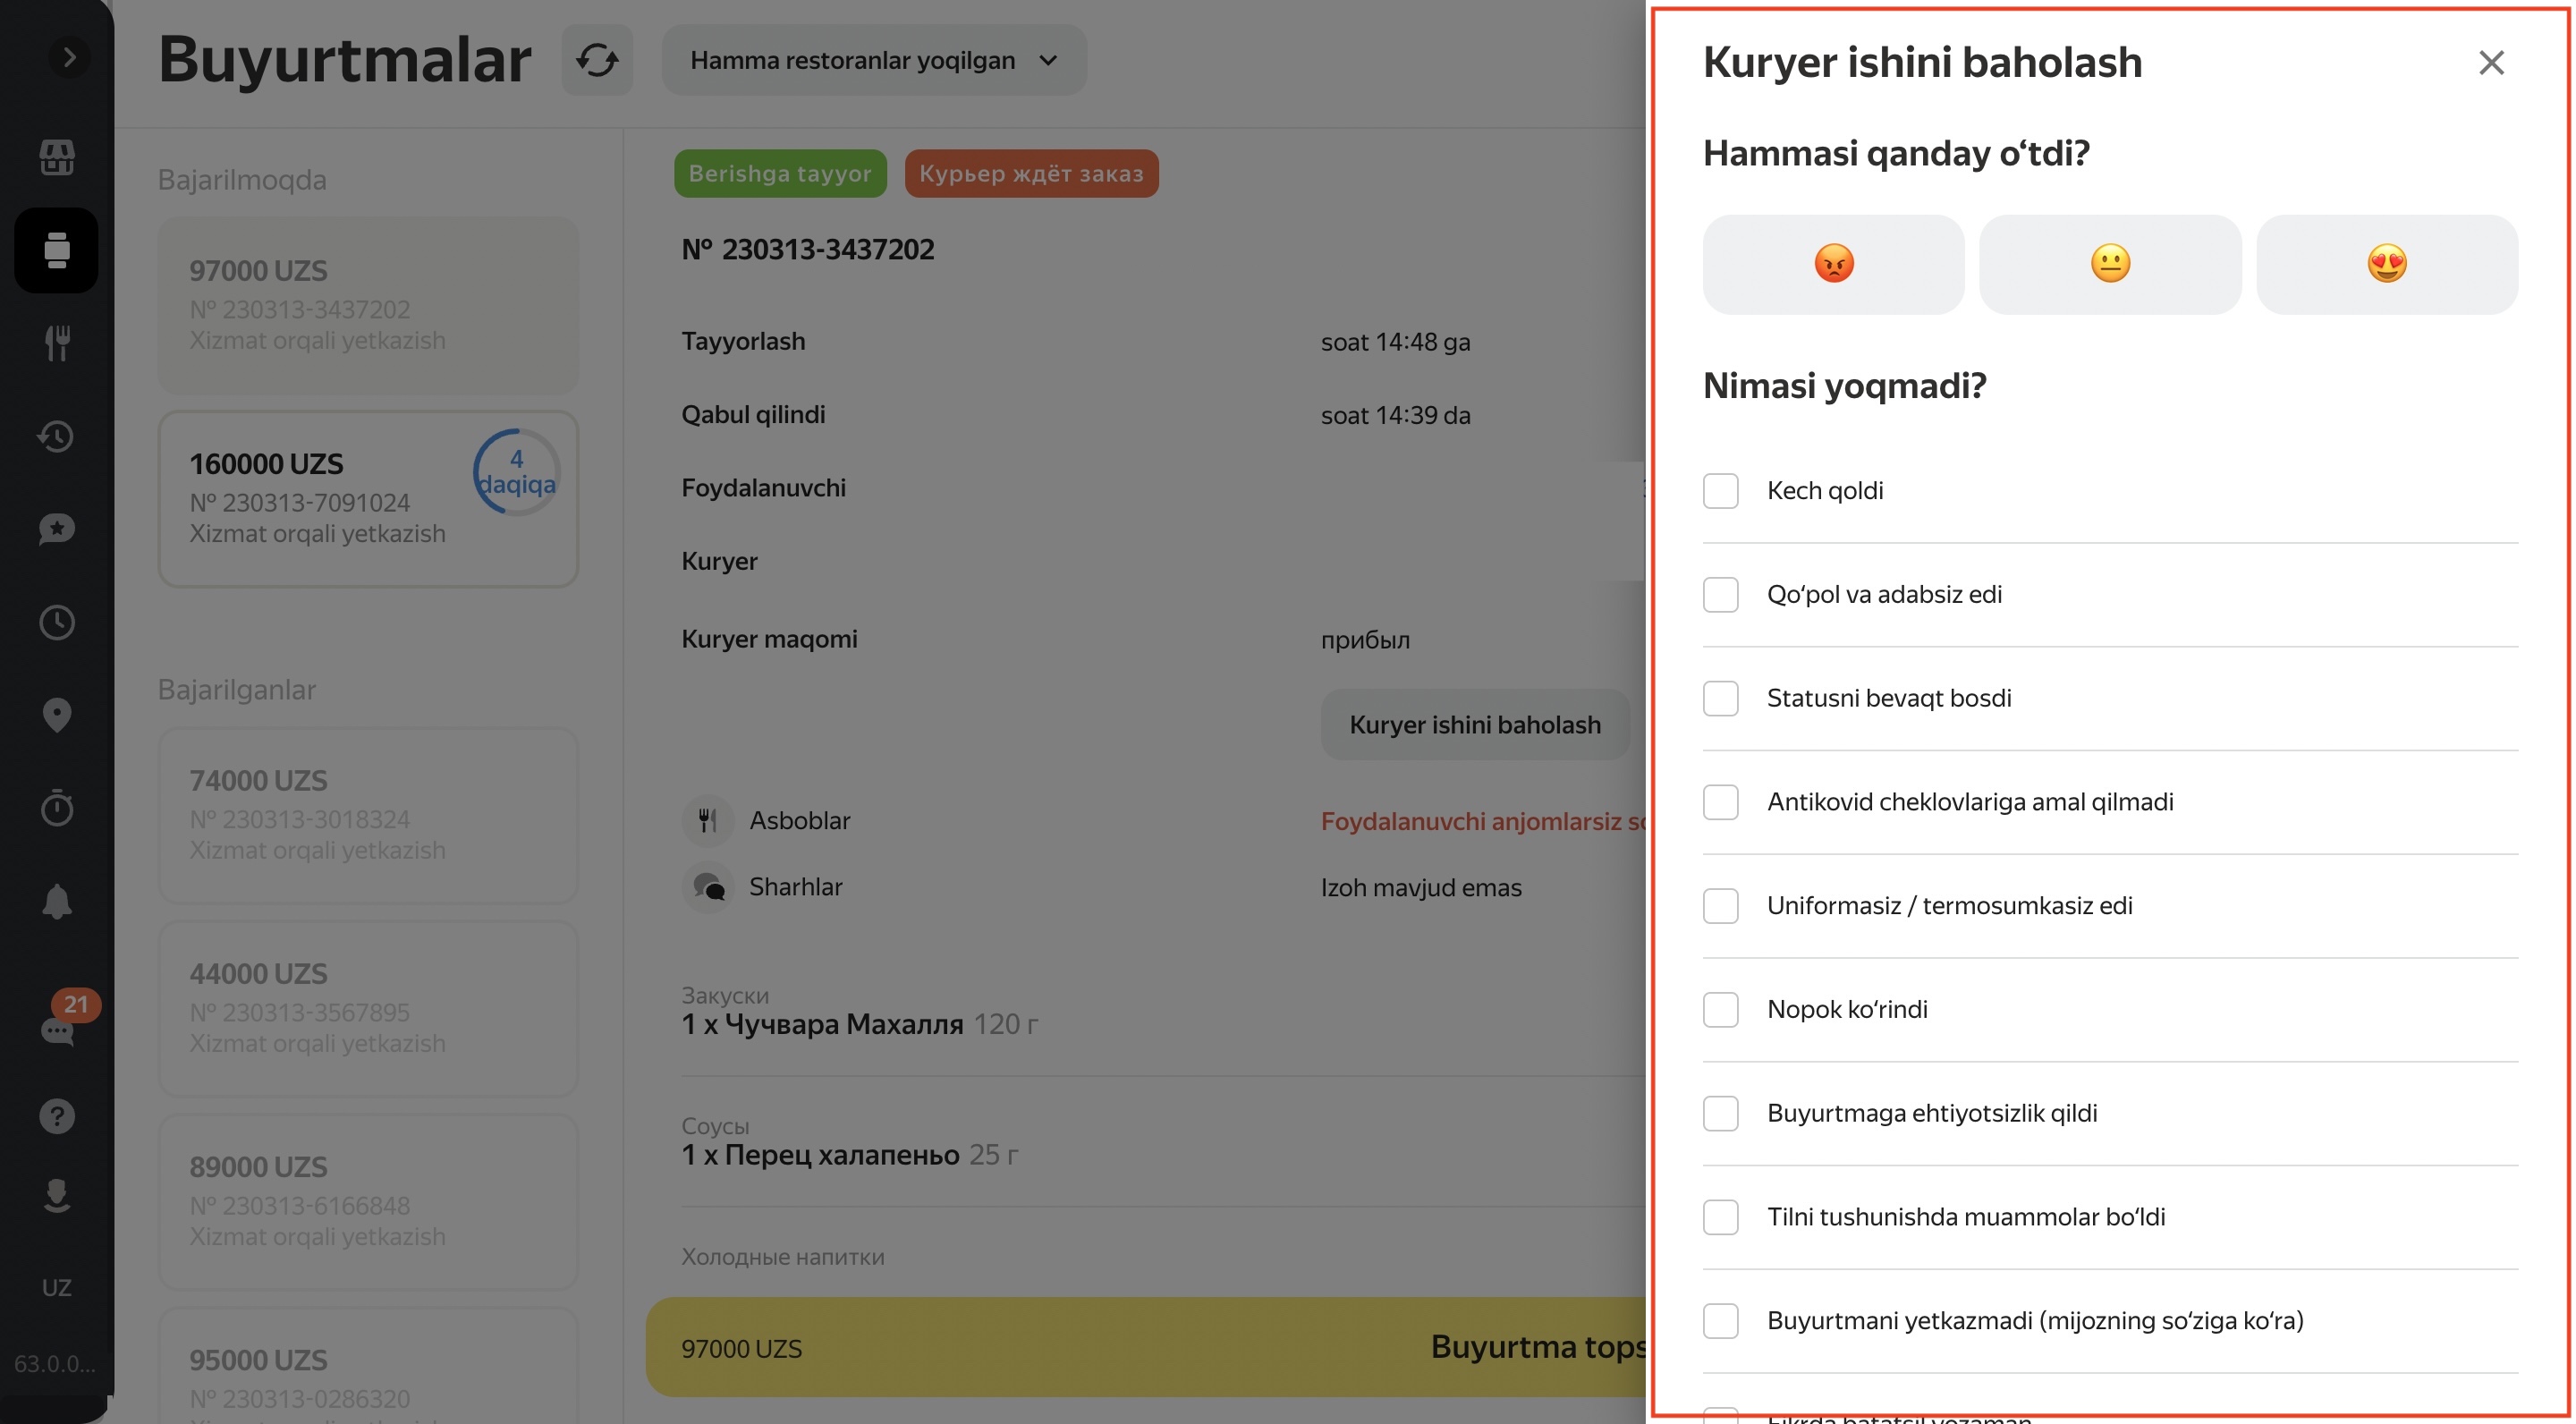This screenshot has width=2576, height=1424.
Task: Click the soat 14:48 ga value
Action: pos(1395,342)
